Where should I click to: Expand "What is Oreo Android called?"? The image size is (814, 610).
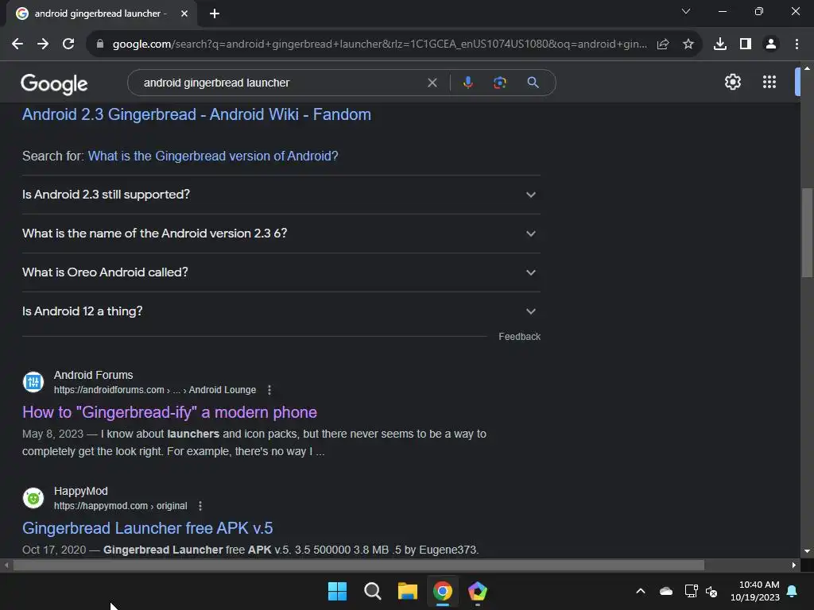point(281,272)
